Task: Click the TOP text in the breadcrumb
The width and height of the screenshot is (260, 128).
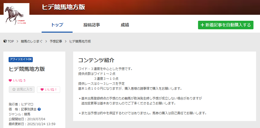Action: [x=11, y=41]
